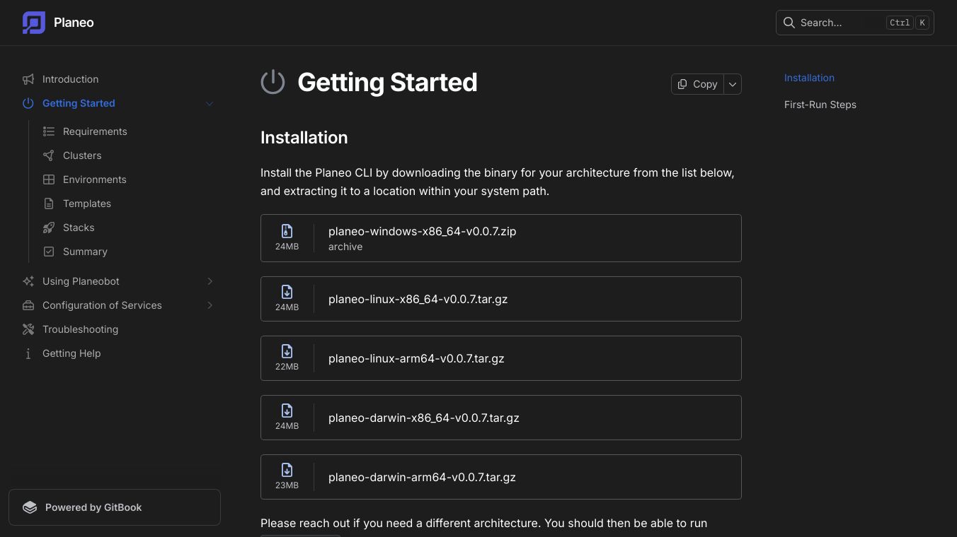Click the megaphone icon beside Introduction

tap(28, 79)
